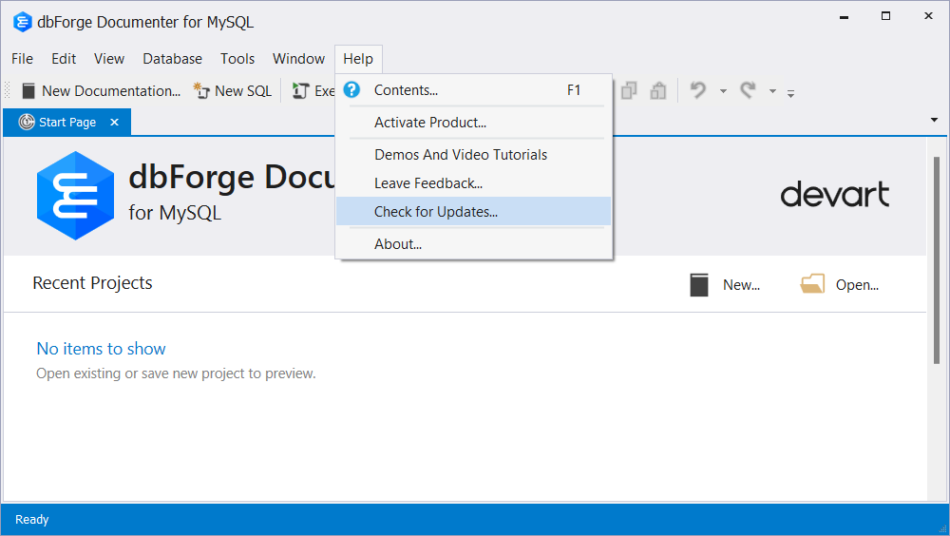Select Leave Feedback... menu item
The height and width of the screenshot is (536, 950).
474,183
